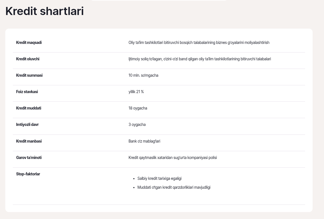Select the "18 oygacha" term value
This screenshot has width=324, height=219.
138,108
